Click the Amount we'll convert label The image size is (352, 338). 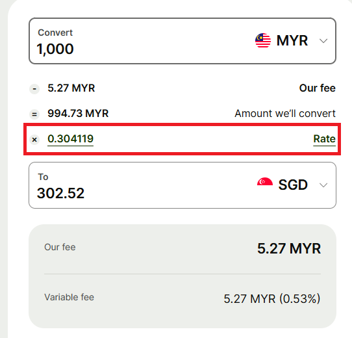click(x=285, y=113)
